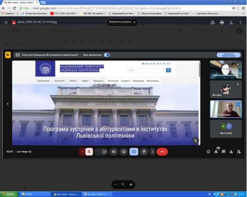Open the Сервисы apps bookmark

pos(8,14)
